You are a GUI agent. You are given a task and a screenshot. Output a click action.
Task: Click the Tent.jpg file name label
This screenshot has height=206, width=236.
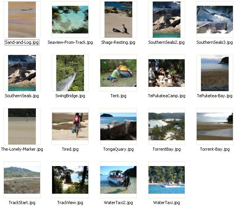click(118, 96)
